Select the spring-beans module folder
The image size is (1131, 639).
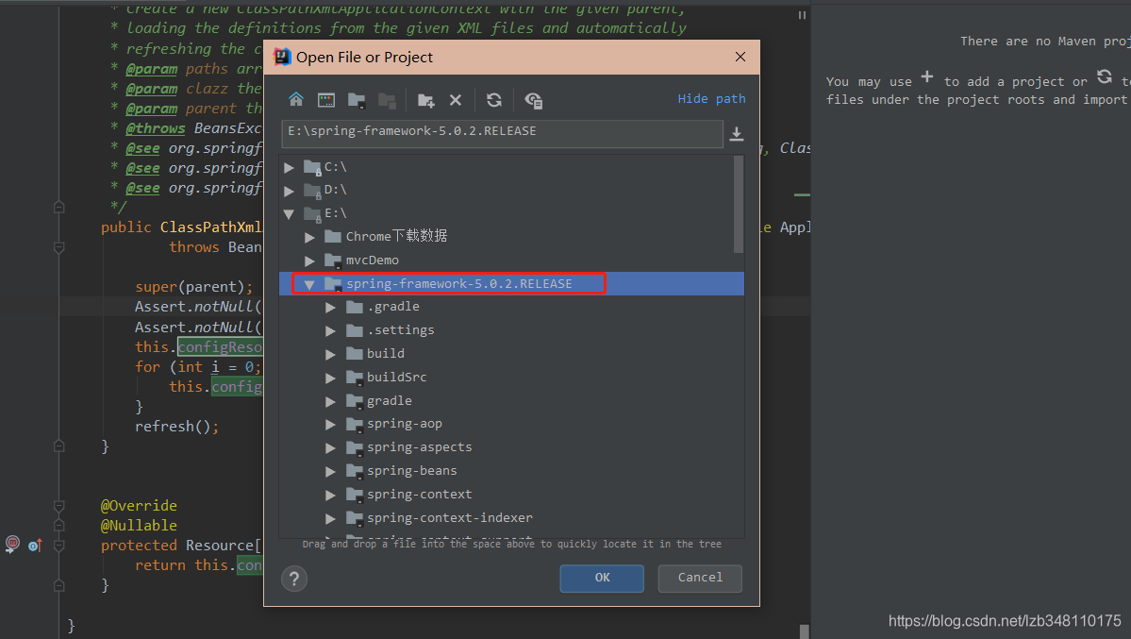(x=511, y=471)
